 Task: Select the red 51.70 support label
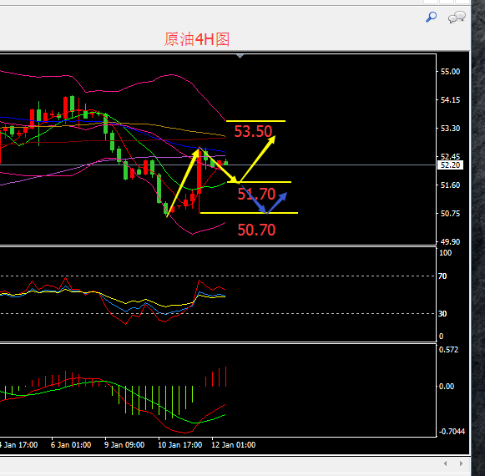coord(256,194)
